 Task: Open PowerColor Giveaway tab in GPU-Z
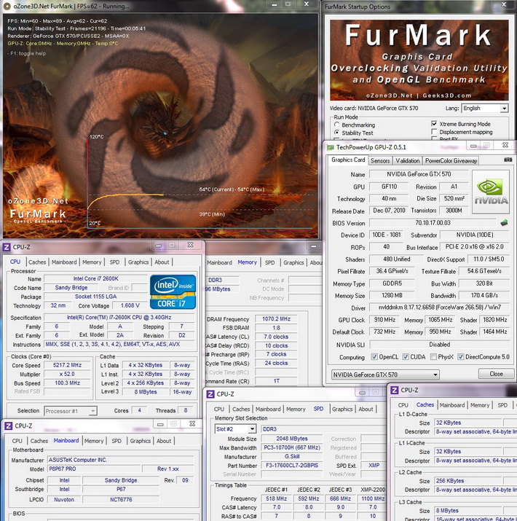(451, 161)
